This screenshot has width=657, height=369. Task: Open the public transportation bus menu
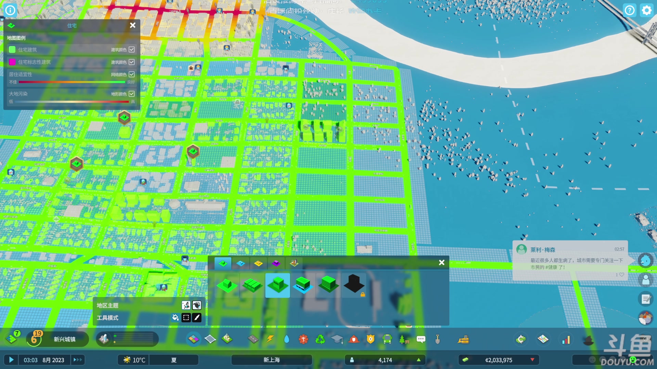pos(387,339)
